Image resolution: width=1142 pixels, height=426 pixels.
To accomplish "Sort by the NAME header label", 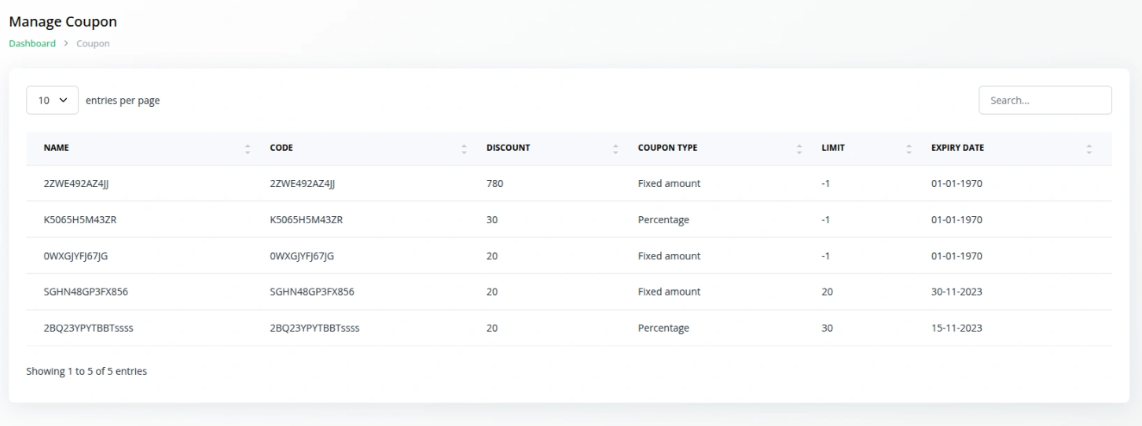I will [x=57, y=148].
